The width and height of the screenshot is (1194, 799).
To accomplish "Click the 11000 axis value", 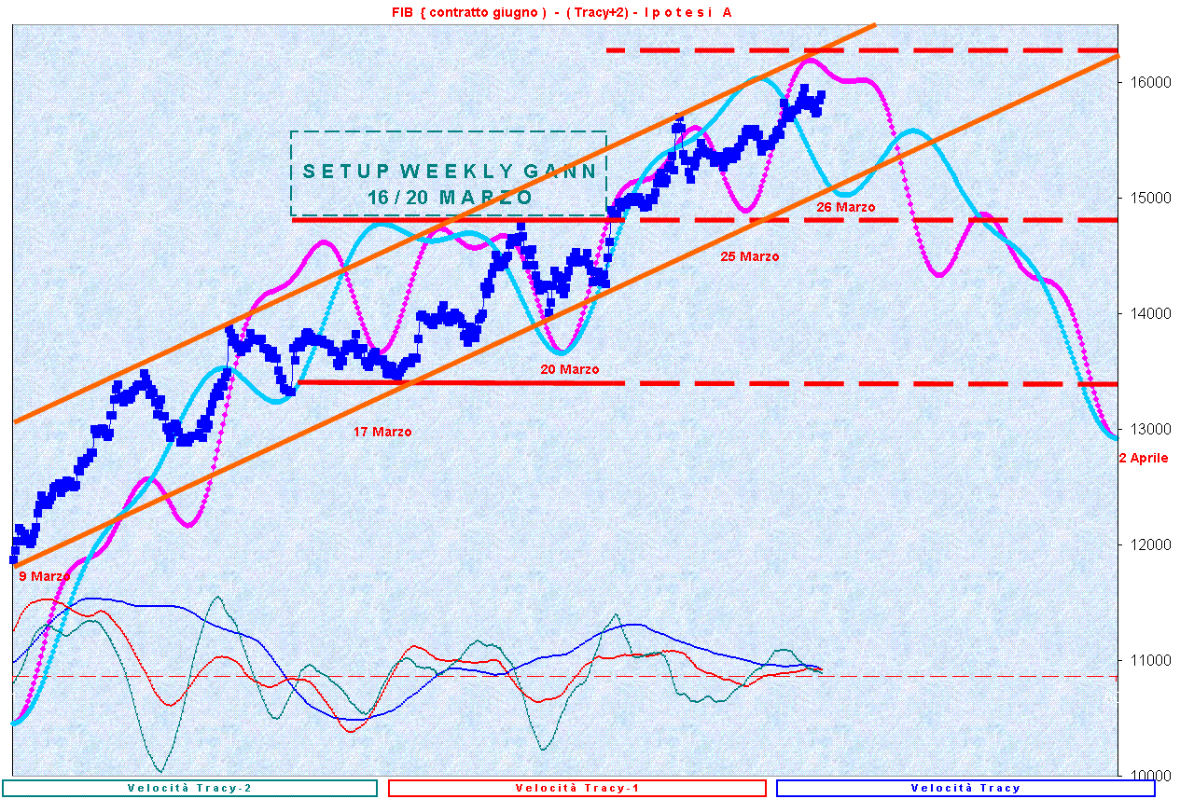I will point(1151,660).
